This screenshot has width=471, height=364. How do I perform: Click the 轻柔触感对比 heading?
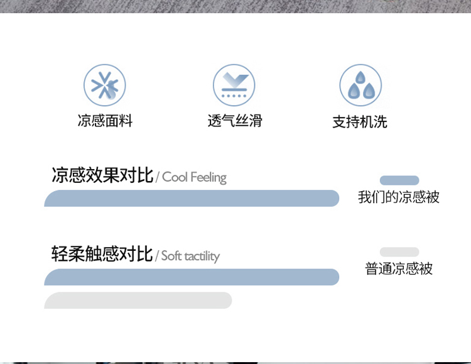click(102, 253)
